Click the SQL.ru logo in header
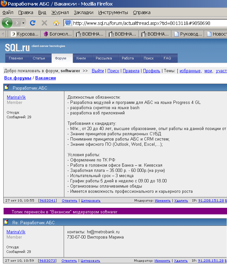Screen dimensions: 227x266 pyautogui.click(x=17, y=48)
